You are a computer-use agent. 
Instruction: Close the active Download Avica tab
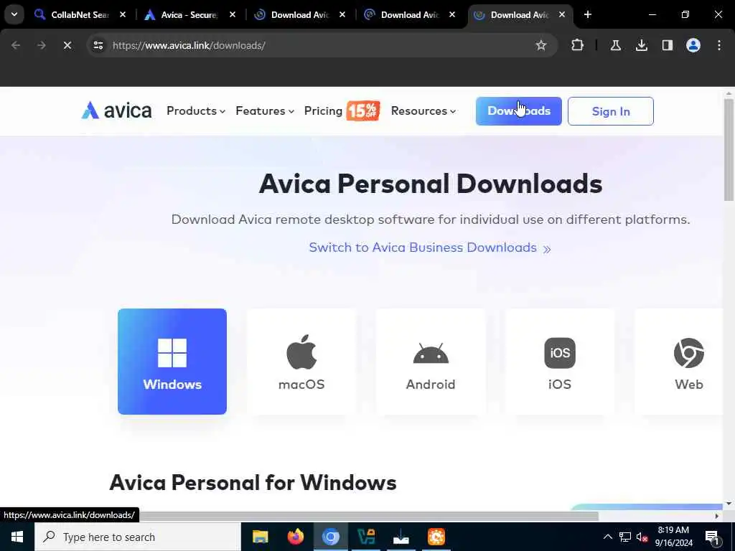click(561, 14)
